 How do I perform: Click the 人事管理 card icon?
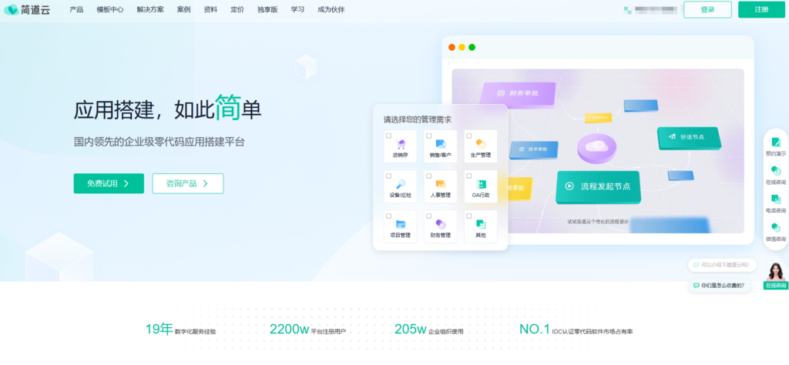[441, 184]
